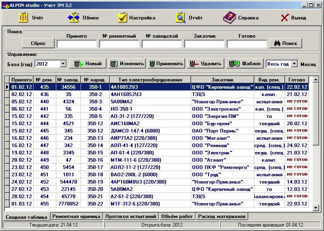The width and height of the screenshot is (324, 231).
Task: Select the row with 4АН160S2У3
Action: coord(157,94)
